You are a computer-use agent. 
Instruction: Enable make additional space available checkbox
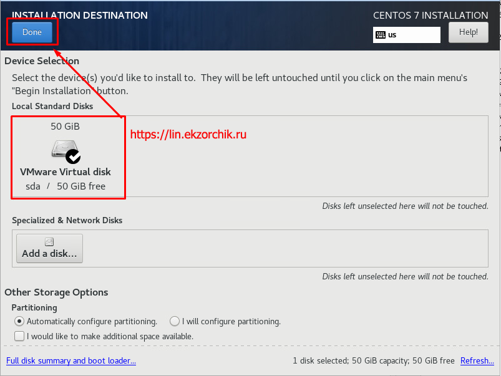click(x=19, y=336)
